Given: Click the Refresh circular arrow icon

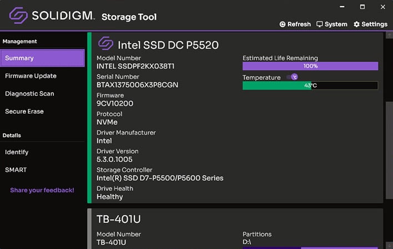Looking at the screenshot, I should (x=283, y=24).
